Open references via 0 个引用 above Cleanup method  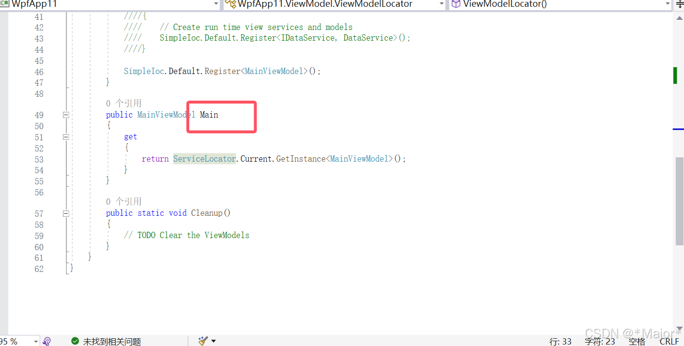pos(123,201)
